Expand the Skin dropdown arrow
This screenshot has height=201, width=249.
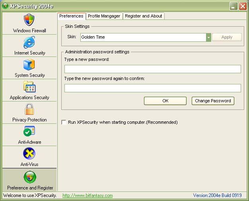pyautogui.click(x=208, y=37)
